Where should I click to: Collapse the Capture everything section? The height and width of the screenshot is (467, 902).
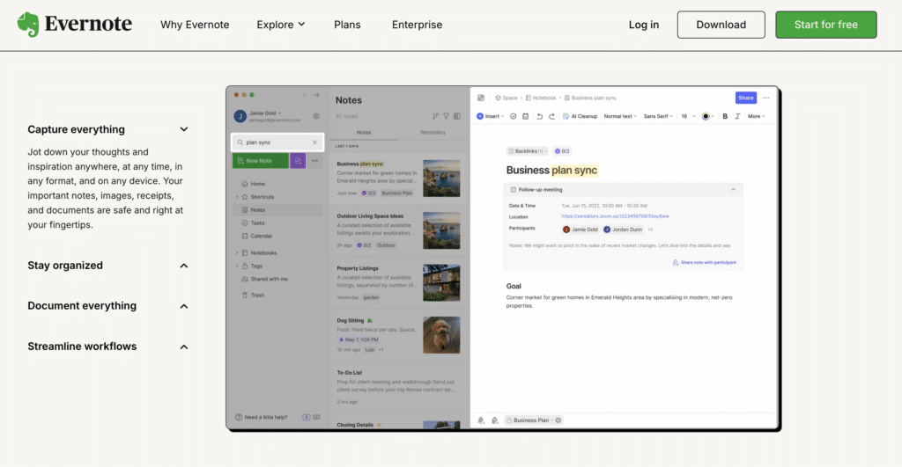pos(183,129)
